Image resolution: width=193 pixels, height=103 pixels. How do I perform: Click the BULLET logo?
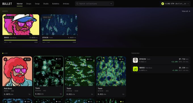7,4
